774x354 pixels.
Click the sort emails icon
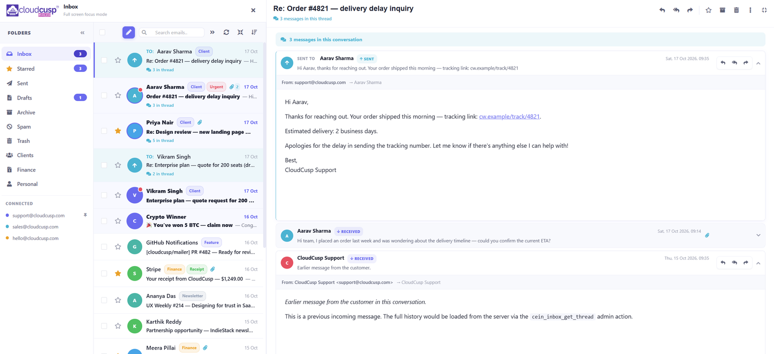tap(254, 32)
